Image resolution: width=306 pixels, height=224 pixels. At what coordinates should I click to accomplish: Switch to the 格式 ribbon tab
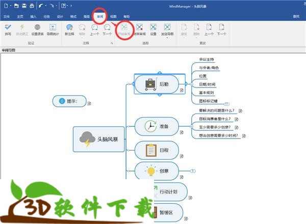[x=73, y=17]
